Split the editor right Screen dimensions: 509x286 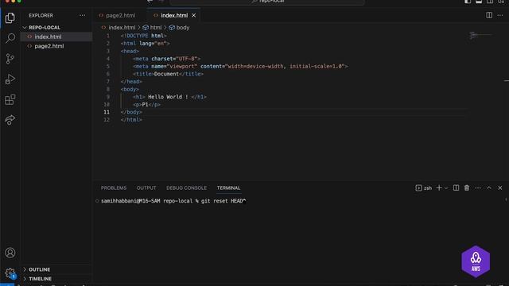click(489, 15)
